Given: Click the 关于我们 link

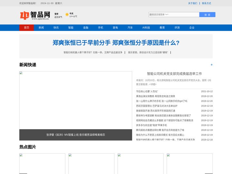Looking at the screenshot, I should pyautogui.click(x=193, y=3).
